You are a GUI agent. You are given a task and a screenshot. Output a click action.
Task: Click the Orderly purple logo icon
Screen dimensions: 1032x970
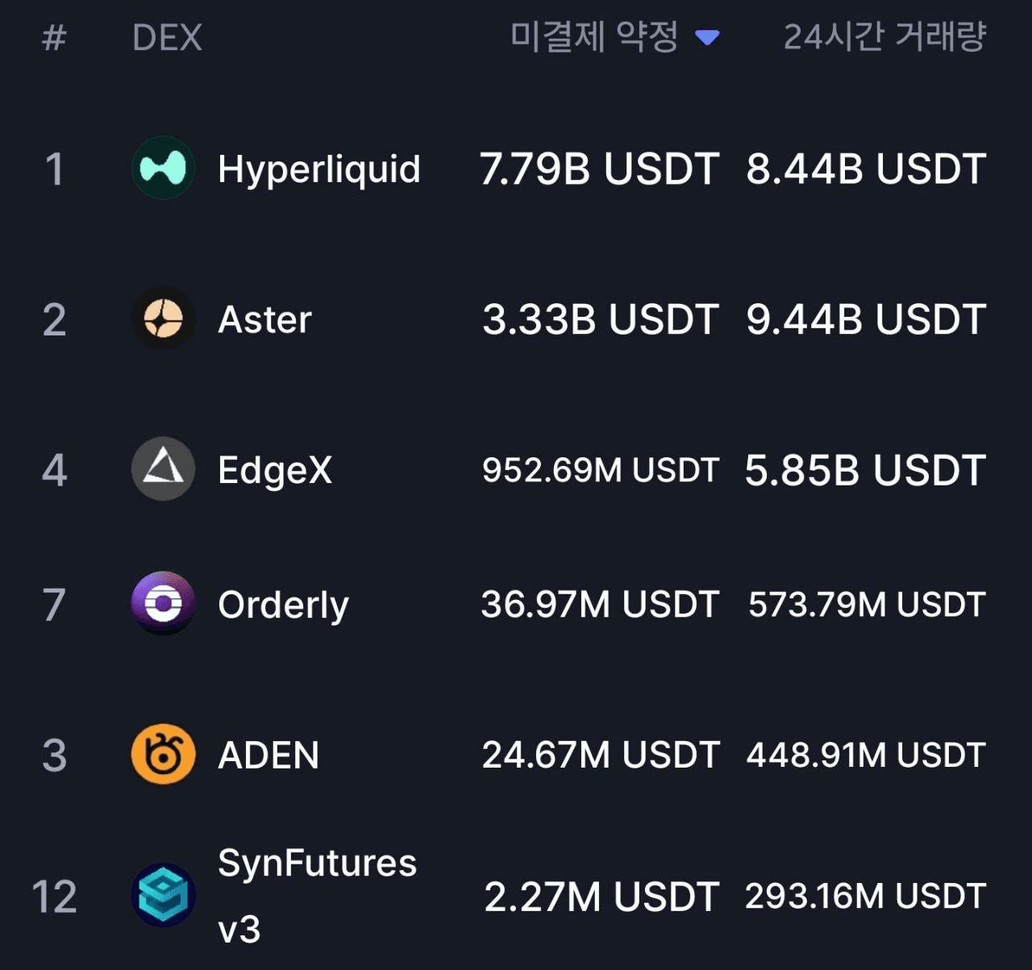(163, 604)
